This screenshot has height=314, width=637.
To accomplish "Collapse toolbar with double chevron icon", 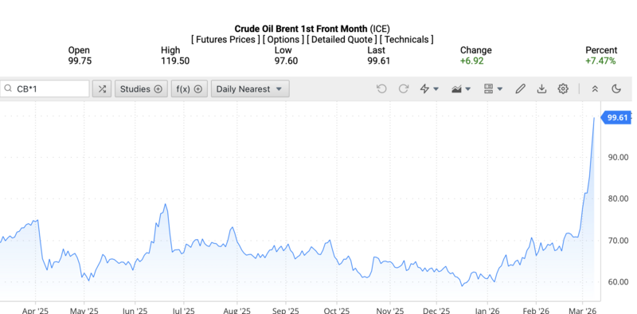I will (x=595, y=88).
